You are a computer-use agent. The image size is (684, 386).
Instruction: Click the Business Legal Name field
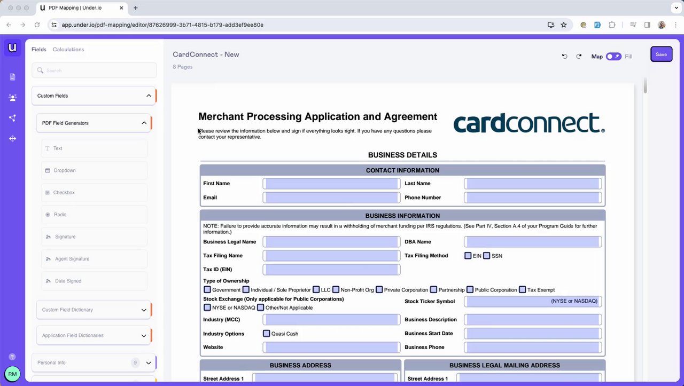[331, 242]
